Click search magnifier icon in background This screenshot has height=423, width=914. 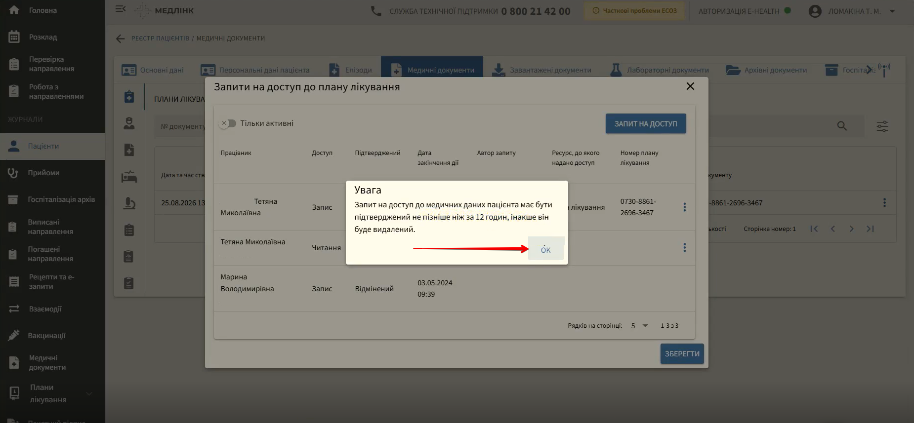click(x=842, y=126)
